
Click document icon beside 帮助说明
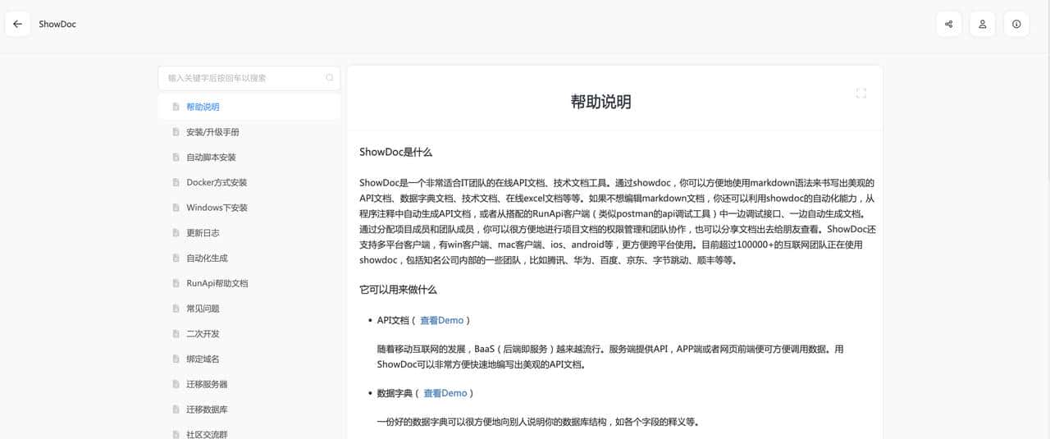point(176,107)
